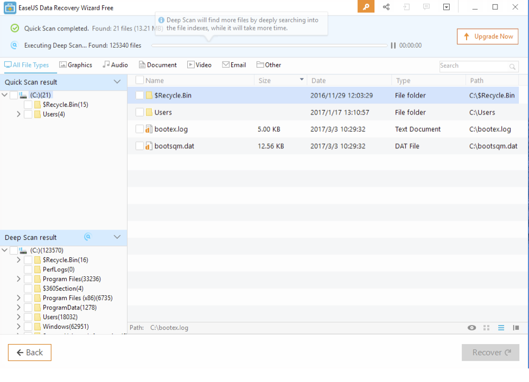Collapse the Quick Scan result panel
Image resolution: width=529 pixels, height=382 pixels.
pos(117,82)
